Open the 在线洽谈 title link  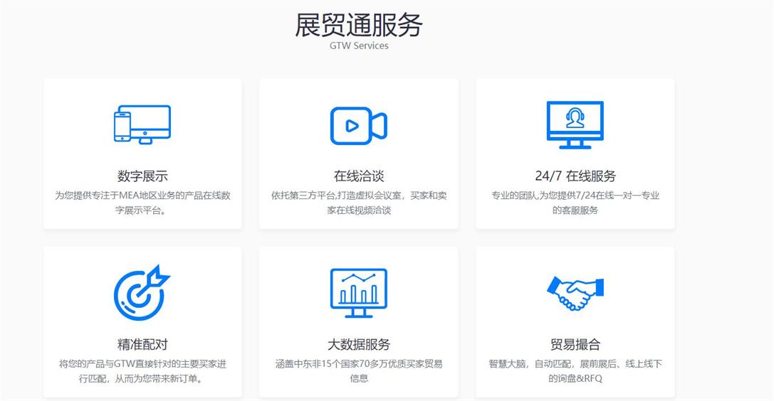coord(358,176)
